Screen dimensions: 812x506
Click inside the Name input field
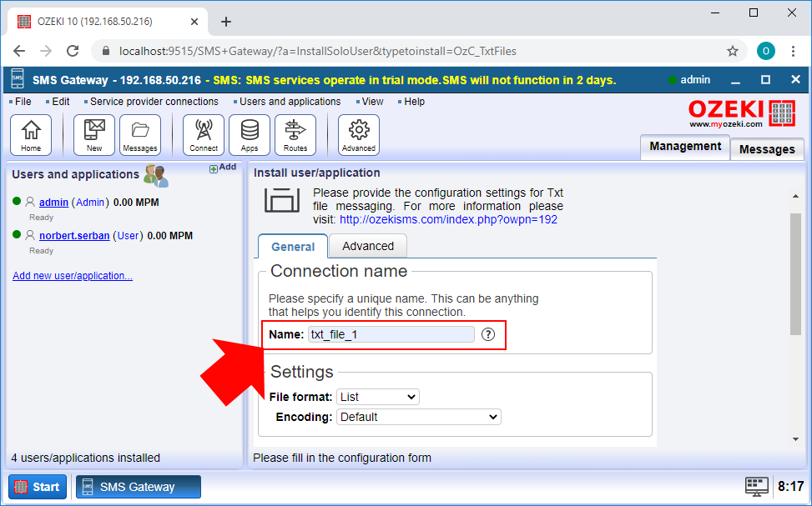(x=391, y=334)
